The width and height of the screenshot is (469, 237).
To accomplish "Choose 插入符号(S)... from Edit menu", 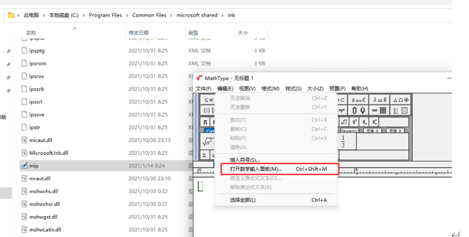I will [276, 160].
